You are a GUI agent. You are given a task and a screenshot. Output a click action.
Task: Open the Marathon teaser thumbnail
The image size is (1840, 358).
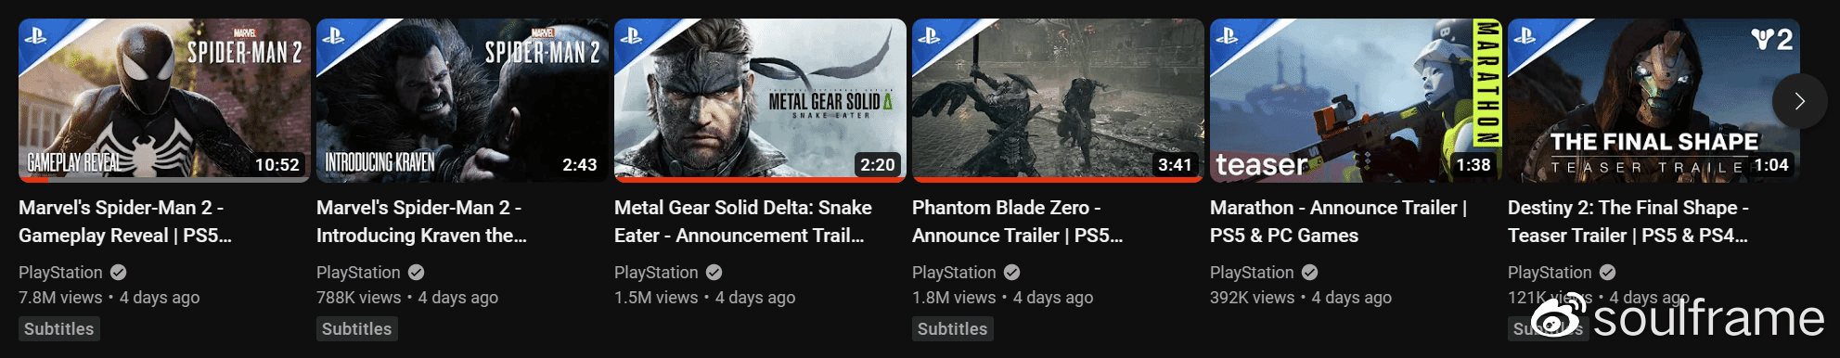tap(1356, 100)
